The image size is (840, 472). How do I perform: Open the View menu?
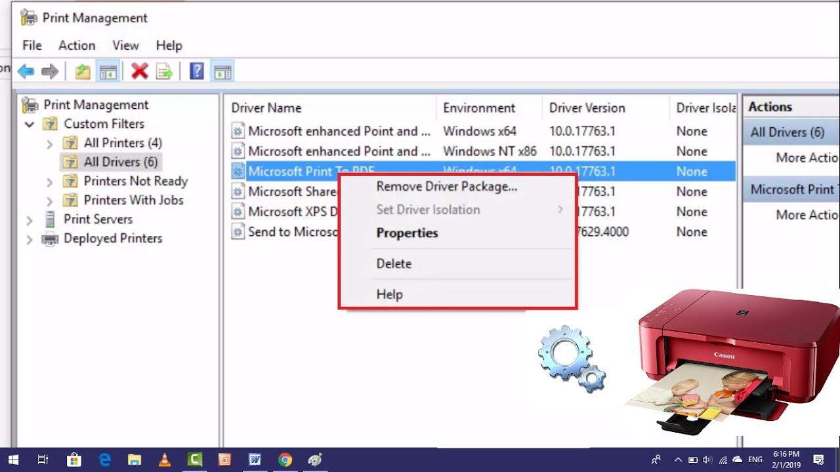125,45
